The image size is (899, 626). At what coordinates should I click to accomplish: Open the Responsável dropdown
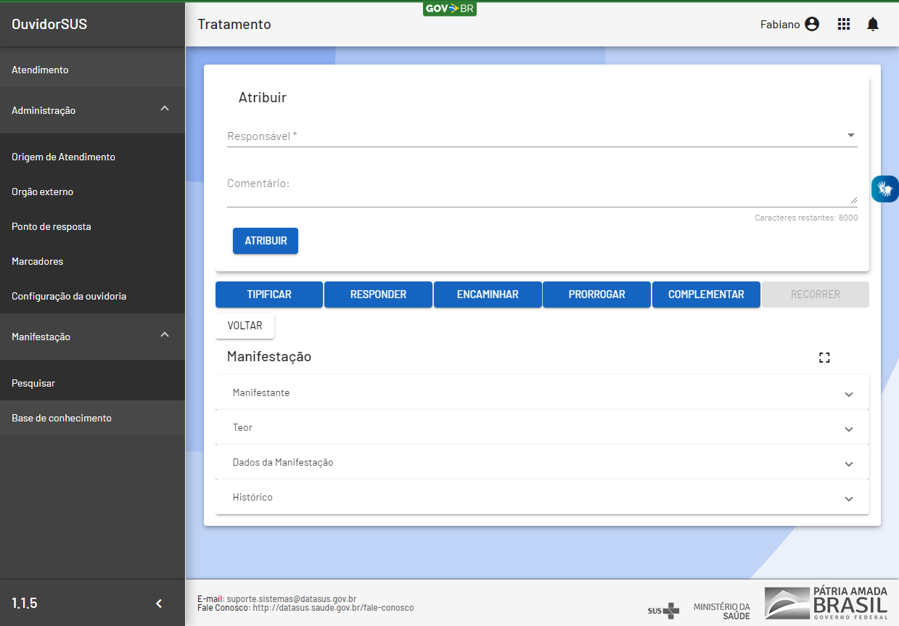click(x=541, y=136)
